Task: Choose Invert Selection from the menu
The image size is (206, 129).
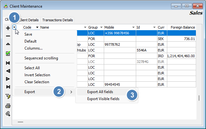Action: 37,75
